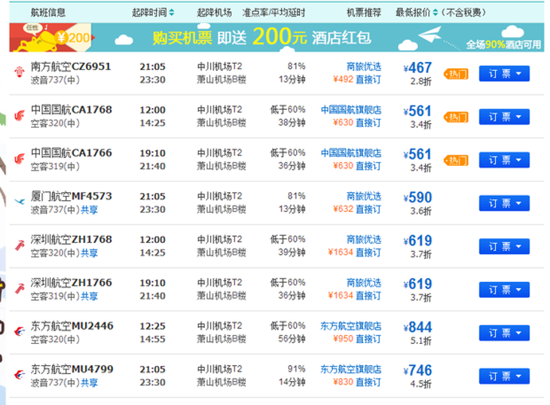Visit 东方航空旗舰店 link for MU2446

coord(351,326)
